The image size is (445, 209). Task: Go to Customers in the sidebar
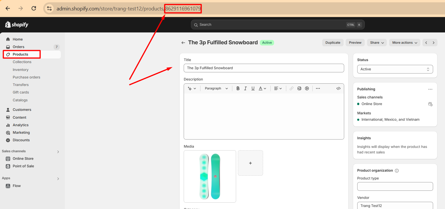[22, 110]
